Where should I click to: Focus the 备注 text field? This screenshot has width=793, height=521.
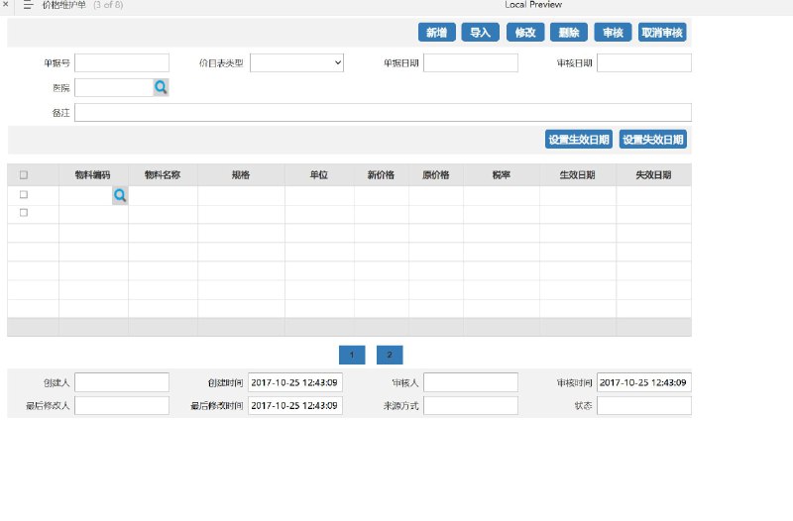click(x=383, y=113)
